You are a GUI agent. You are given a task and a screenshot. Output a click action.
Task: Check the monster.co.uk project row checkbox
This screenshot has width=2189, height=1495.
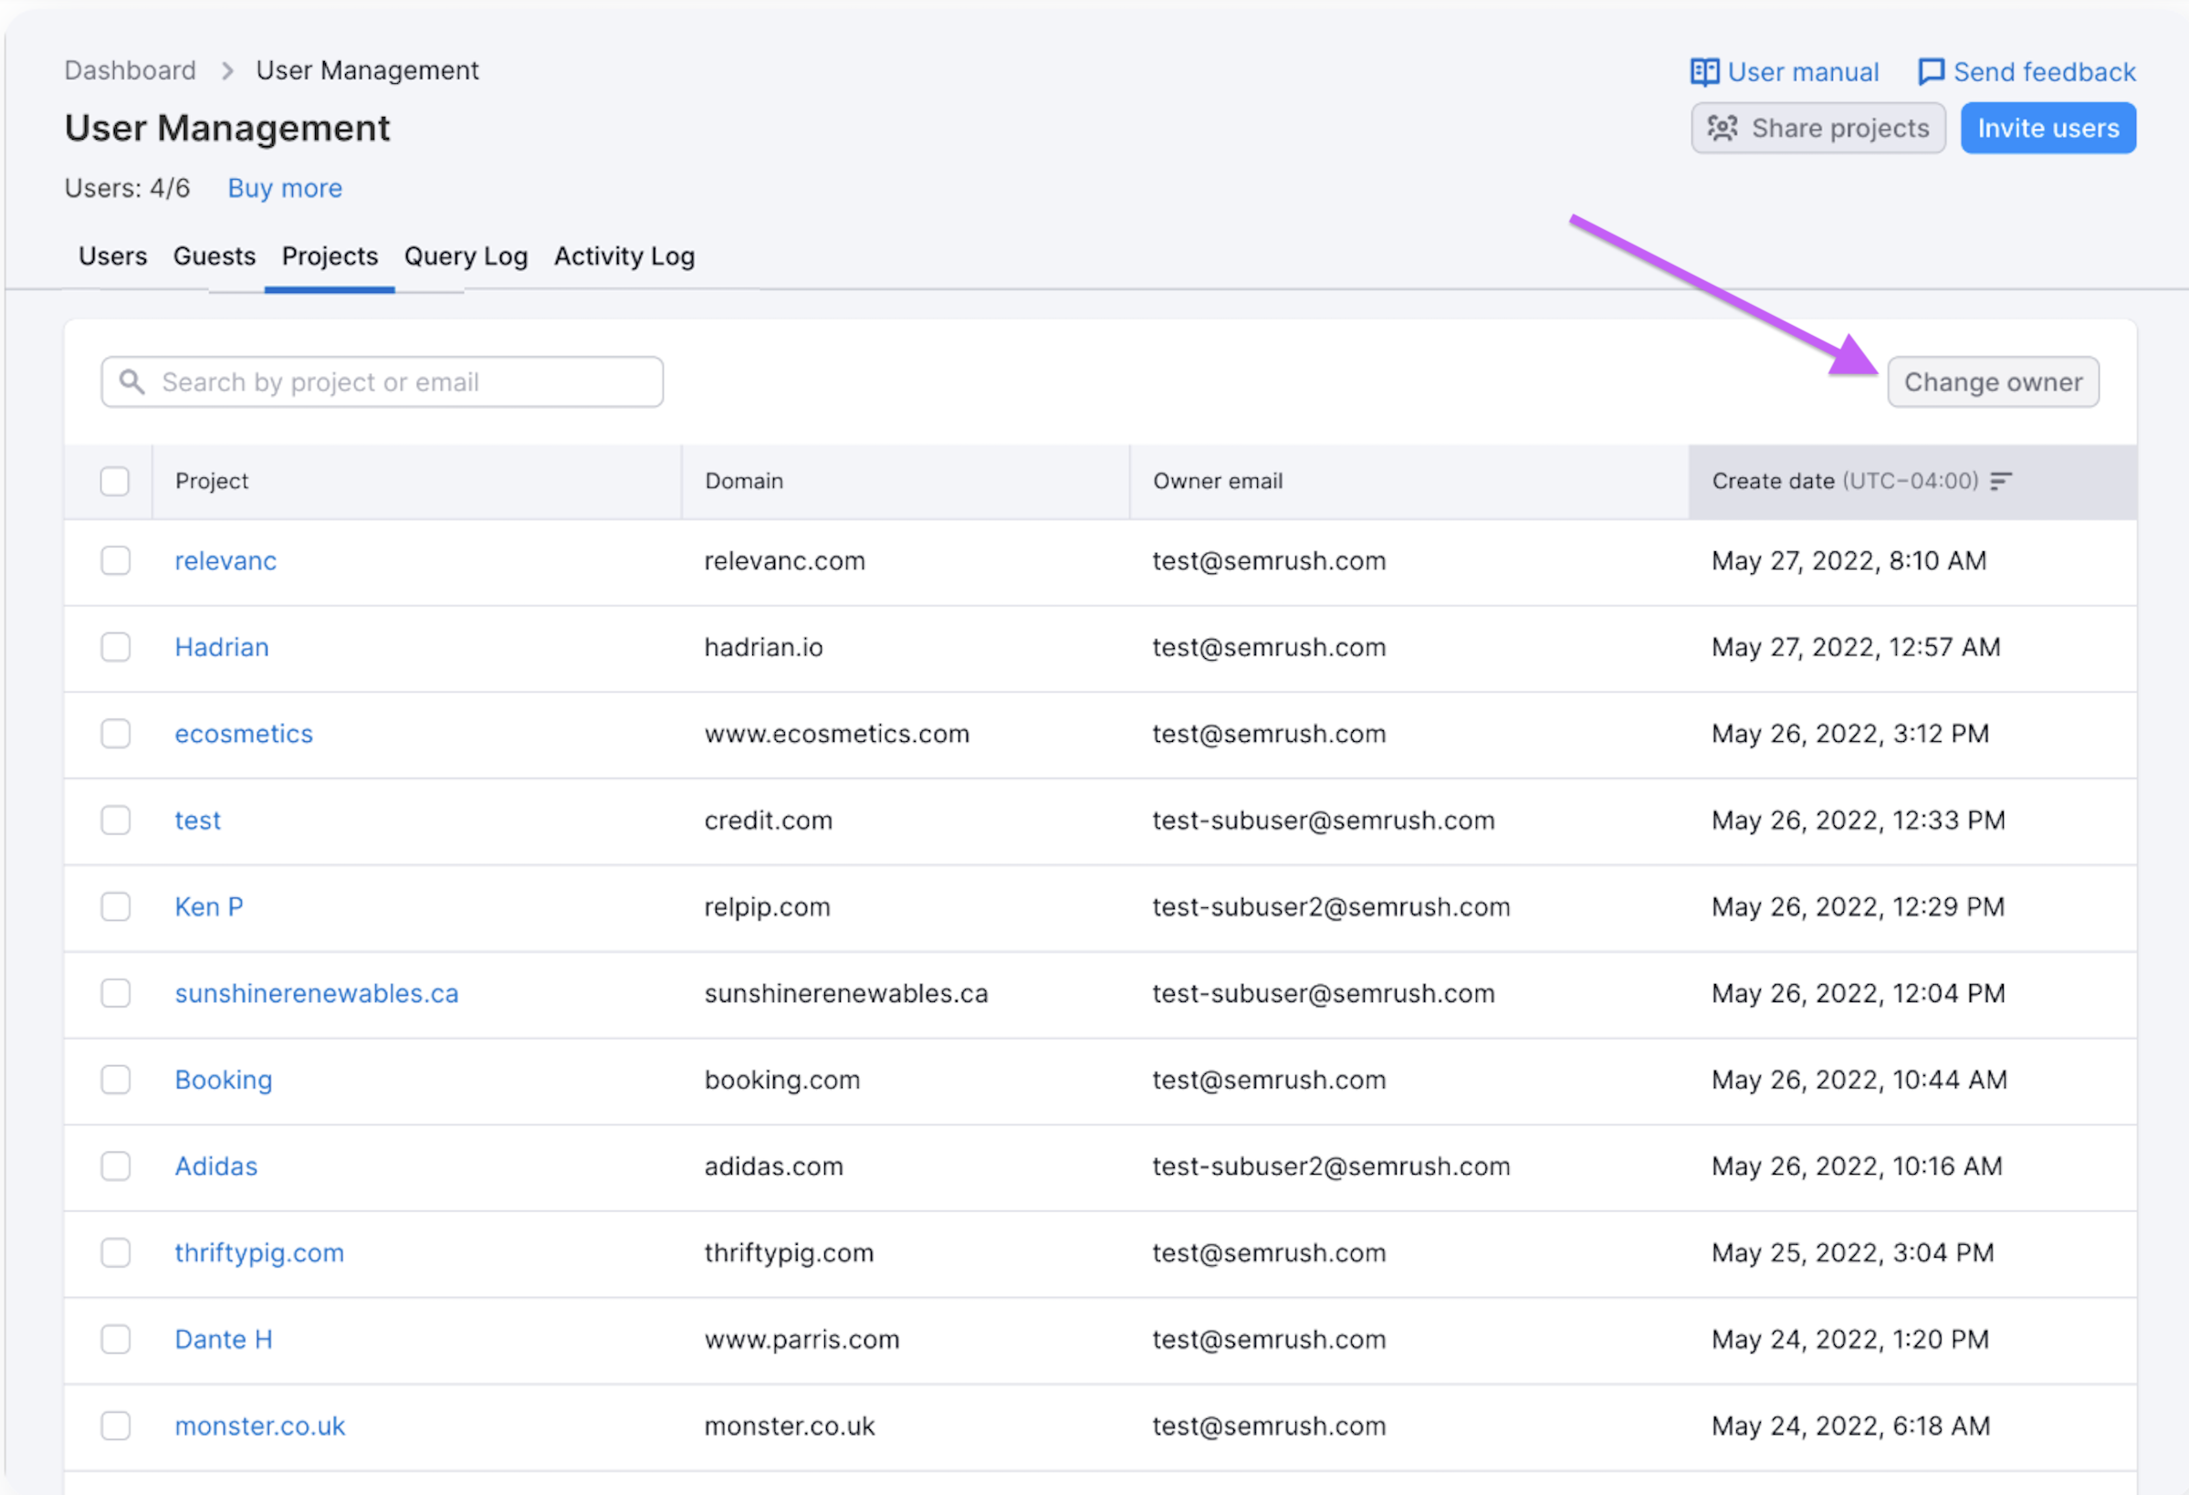(x=115, y=1427)
